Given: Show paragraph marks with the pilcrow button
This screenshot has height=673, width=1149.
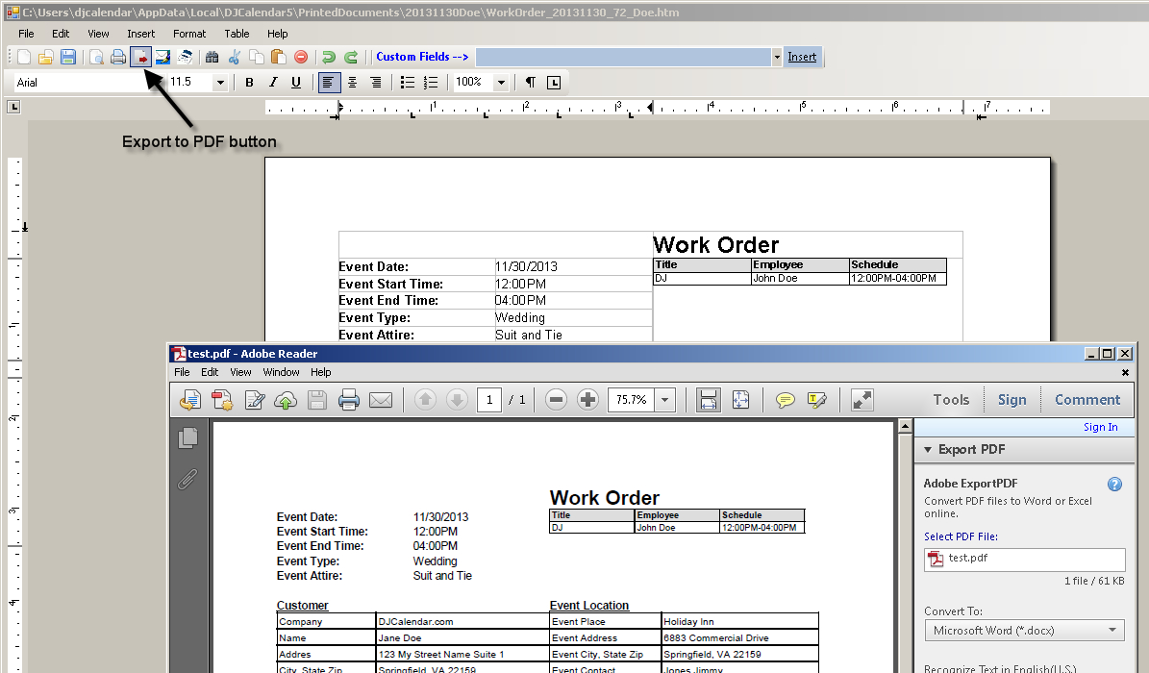Looking at the screenshot, I should click(x=531, y=83).
